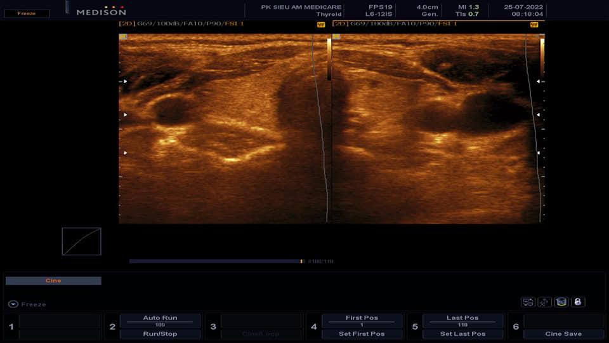The width and height of the screenshot is (609, 343).
Task: Click the post-processing curve box
Action: (82, 241)
